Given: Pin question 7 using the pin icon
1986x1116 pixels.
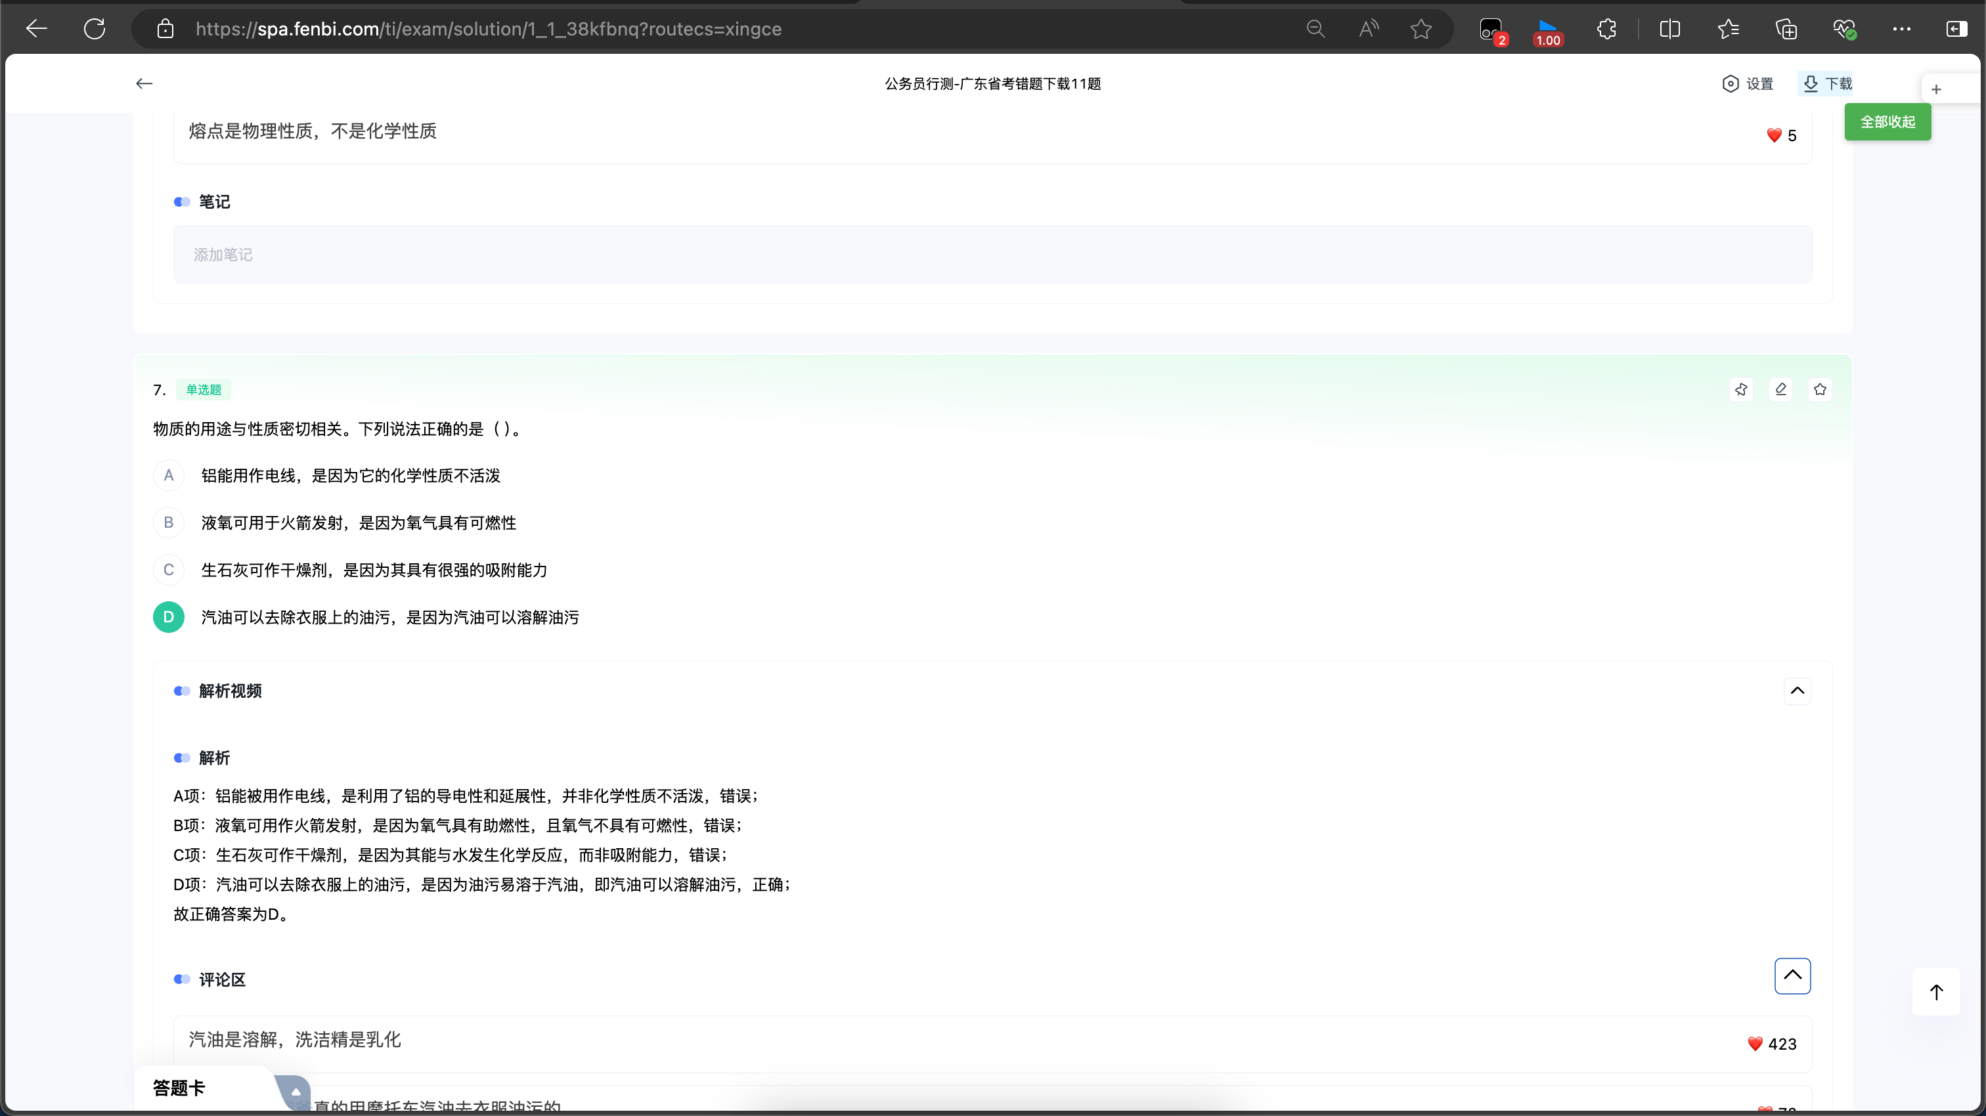Looking at the screenshot, I should coord(1741,389).
